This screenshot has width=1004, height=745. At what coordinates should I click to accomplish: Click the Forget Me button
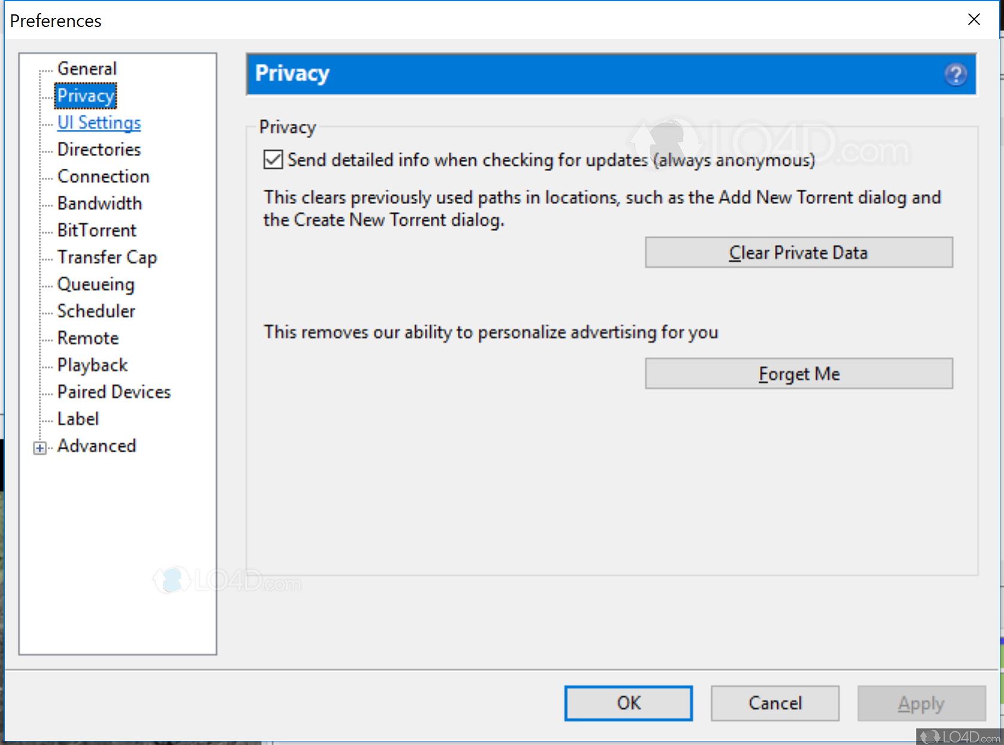pos(799,374)
